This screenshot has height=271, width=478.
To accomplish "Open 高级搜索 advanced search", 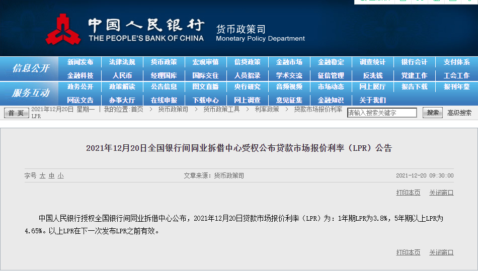I will (x=459, y=113).
